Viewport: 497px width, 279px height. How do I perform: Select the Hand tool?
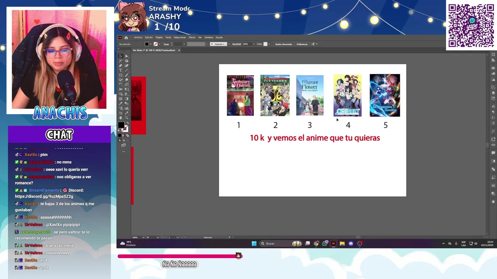[121, 117]
